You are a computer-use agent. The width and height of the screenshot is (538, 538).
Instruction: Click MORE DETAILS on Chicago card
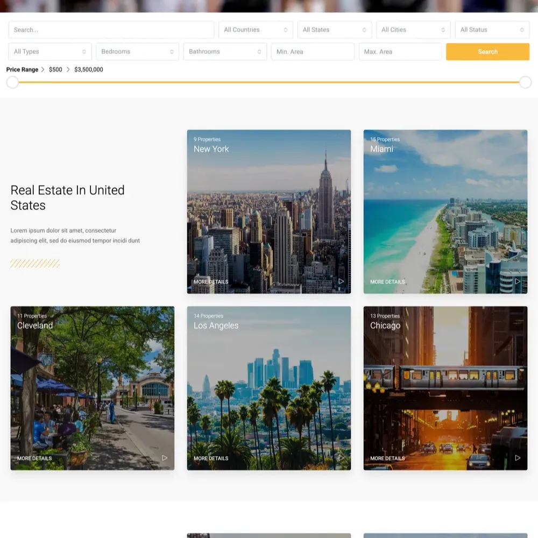pyautogui.click(x=387, y=458)
